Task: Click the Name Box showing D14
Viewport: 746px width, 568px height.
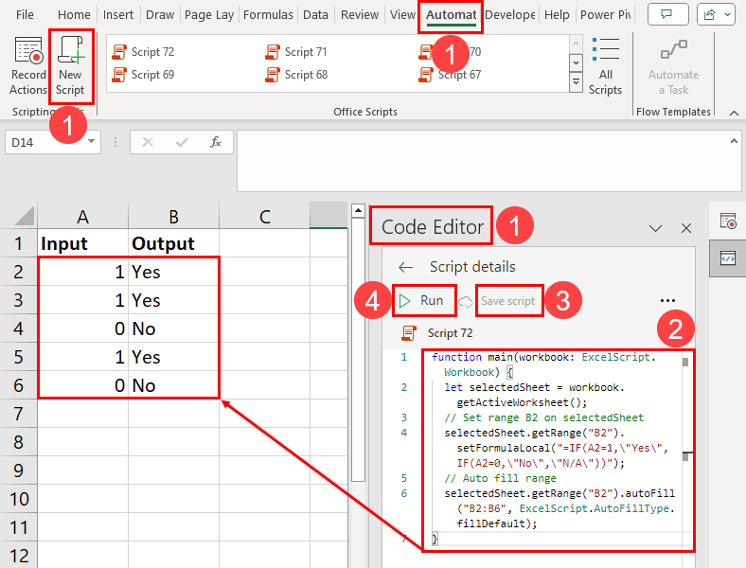Action: [45, 142]
